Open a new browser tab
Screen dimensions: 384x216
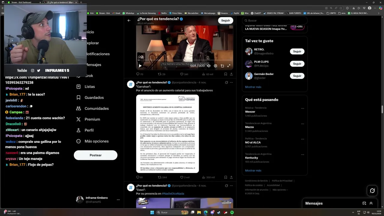pyautogui.click(x=81, y=2)
